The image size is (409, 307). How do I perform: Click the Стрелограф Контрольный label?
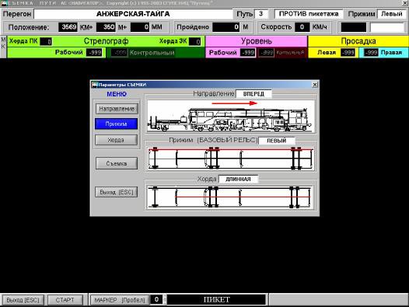(152, 53)
